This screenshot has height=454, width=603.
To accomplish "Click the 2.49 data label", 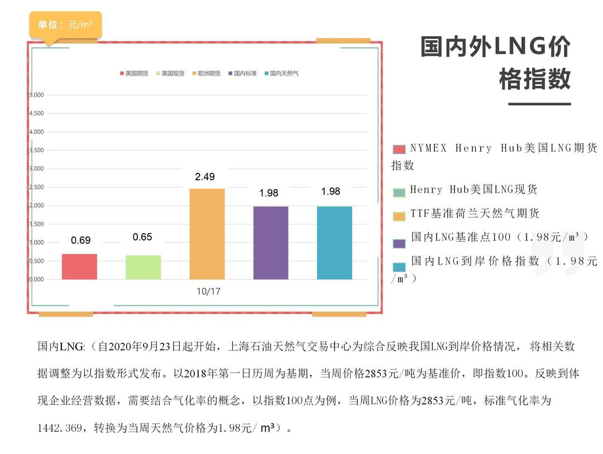I will 204,177.
